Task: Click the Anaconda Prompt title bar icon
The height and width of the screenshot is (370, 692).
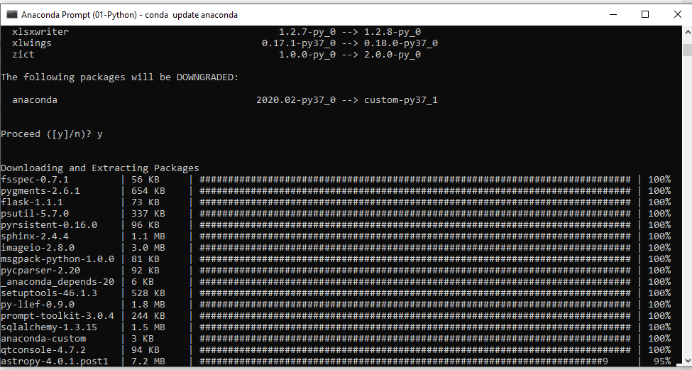Action: point(12,15)
